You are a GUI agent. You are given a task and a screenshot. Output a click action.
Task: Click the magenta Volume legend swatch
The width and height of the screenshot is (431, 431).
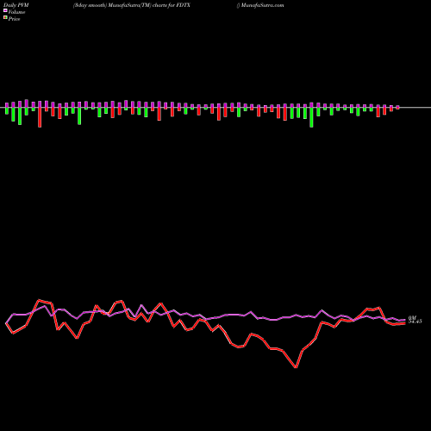(5, 11)
